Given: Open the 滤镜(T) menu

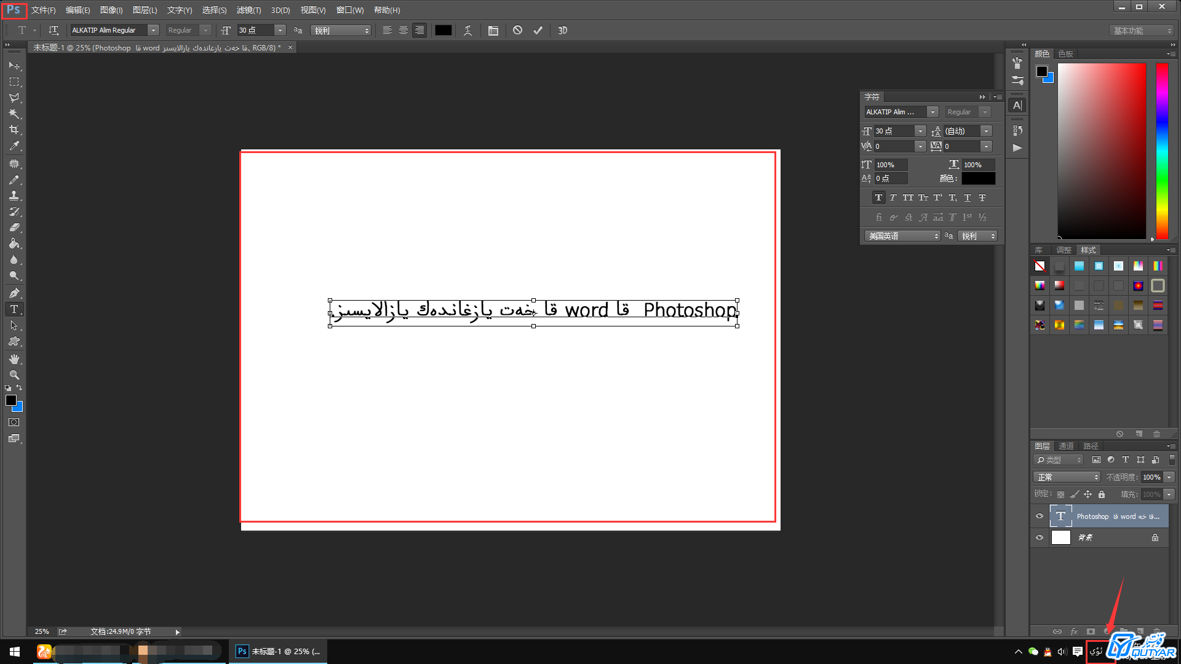Looking at the screenshot, I should 249,10.
